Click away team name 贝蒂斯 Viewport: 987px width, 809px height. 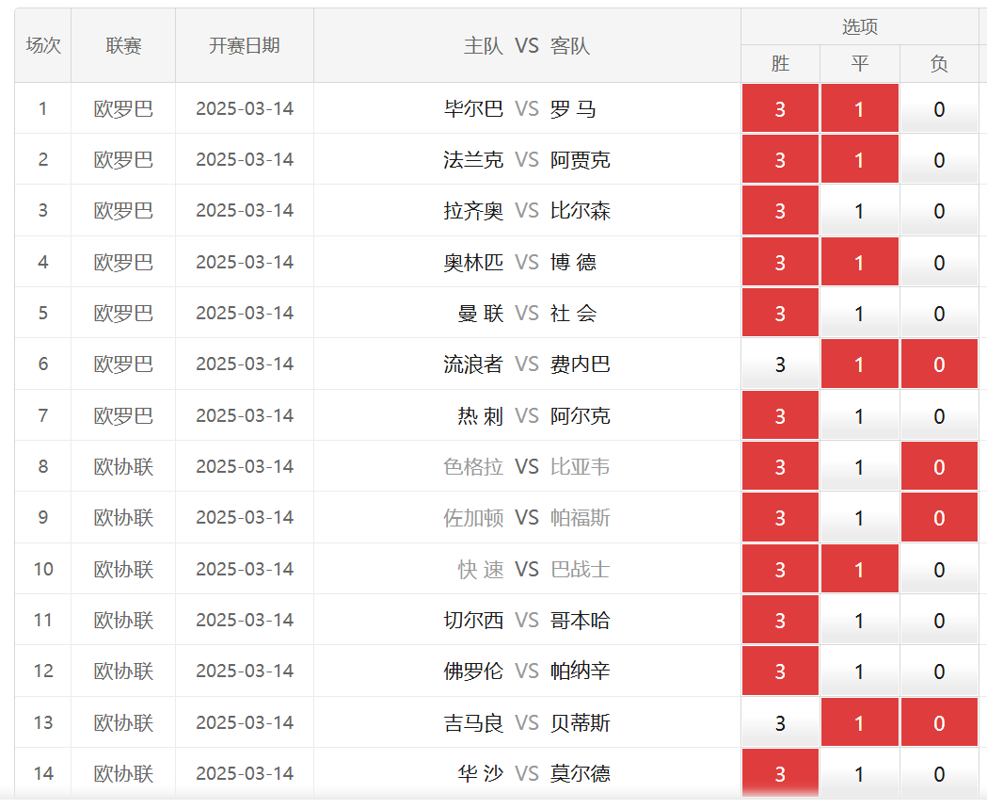[581, 723]
